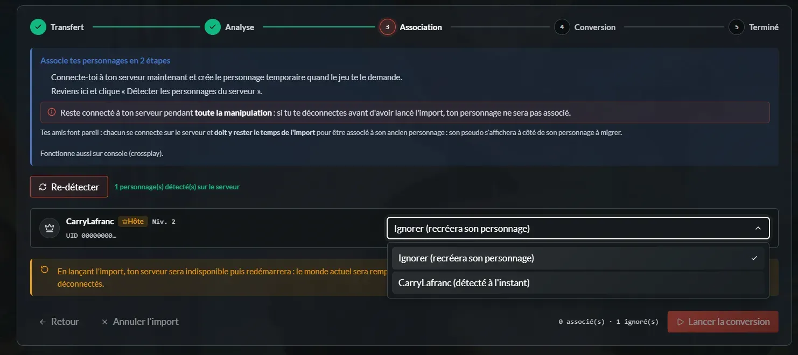This screenshot has height=355, width=798.
Task: Click the Lancer la conversion button
Action: pos(723,322)
